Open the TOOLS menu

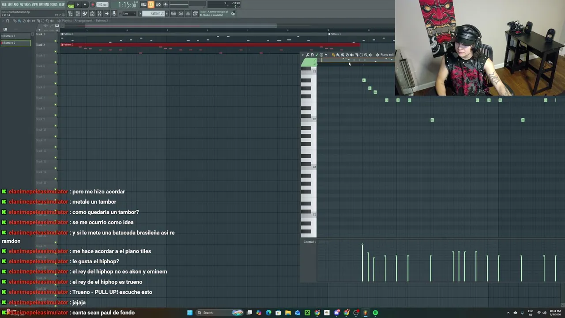click(54, 4)
